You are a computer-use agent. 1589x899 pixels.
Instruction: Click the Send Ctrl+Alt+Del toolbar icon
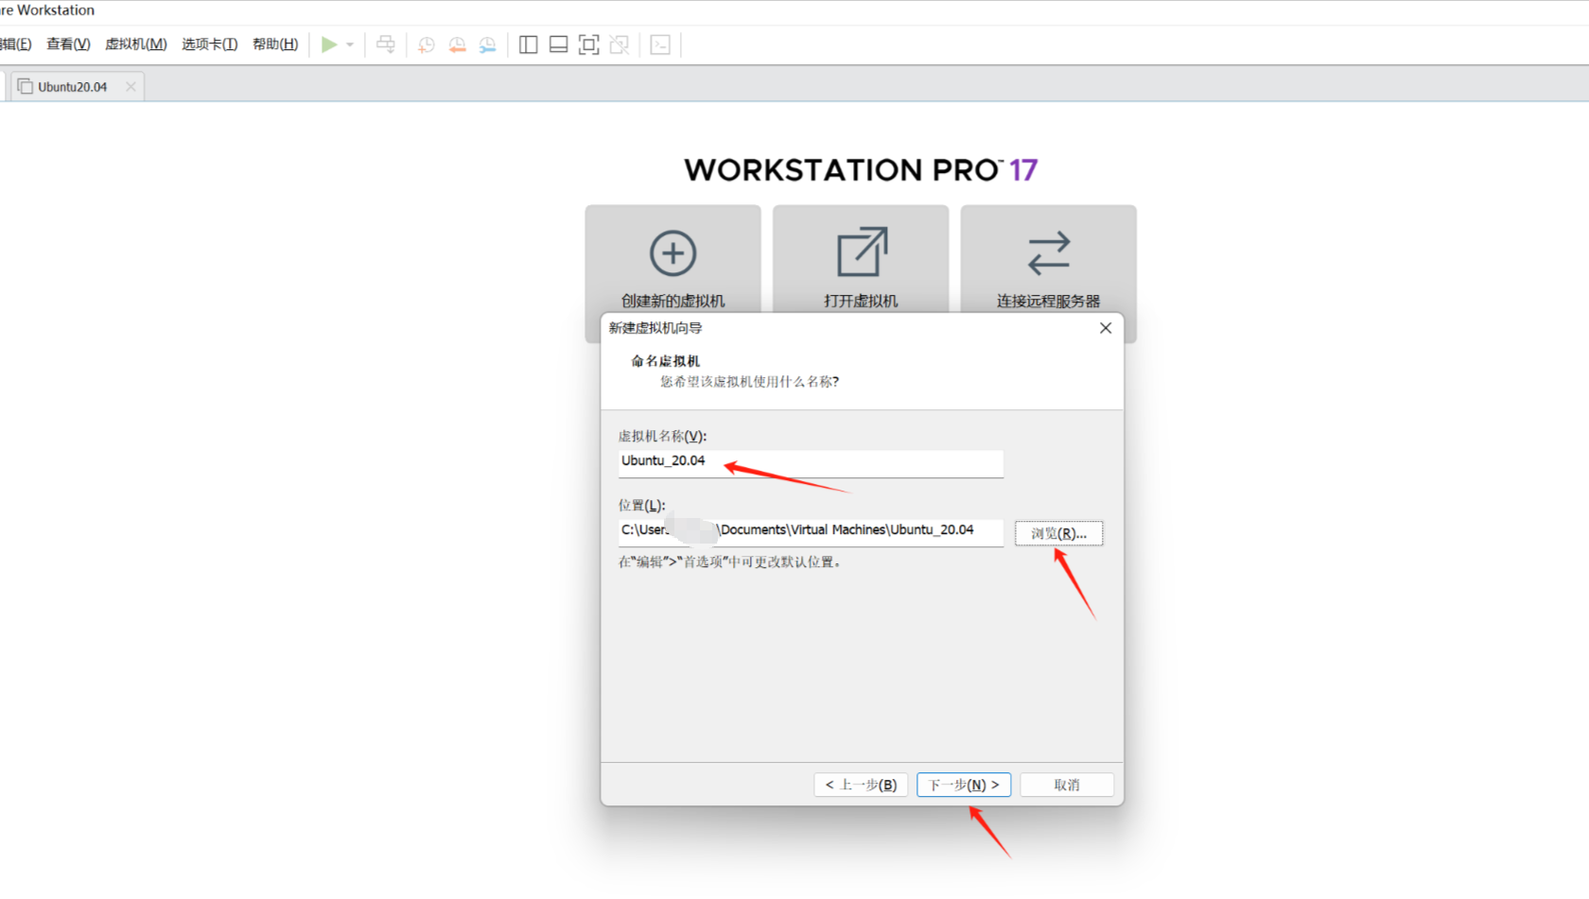point(386,44)
